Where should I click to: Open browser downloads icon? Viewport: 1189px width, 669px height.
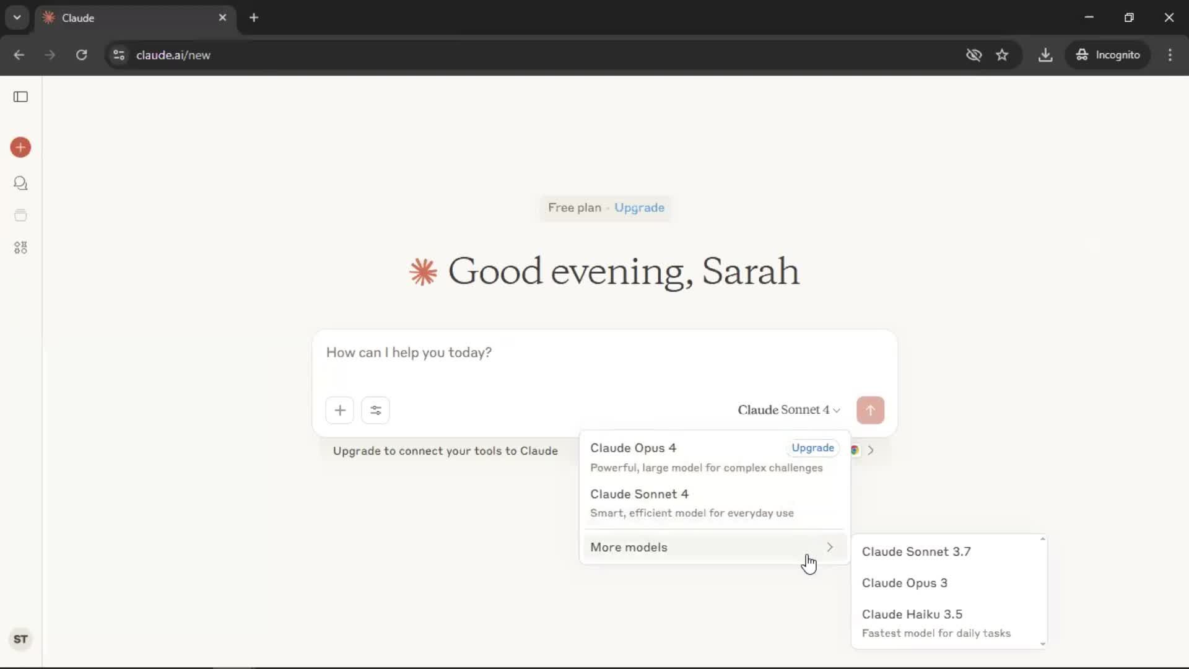point(1045,55)
